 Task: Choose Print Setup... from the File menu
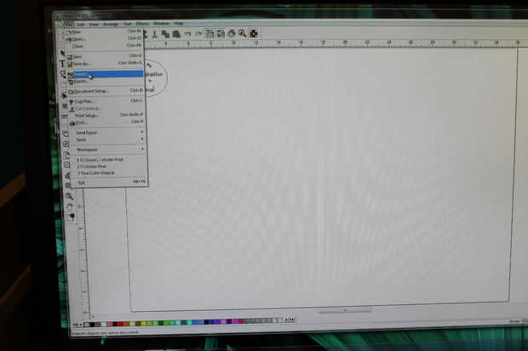pos(106,116)
